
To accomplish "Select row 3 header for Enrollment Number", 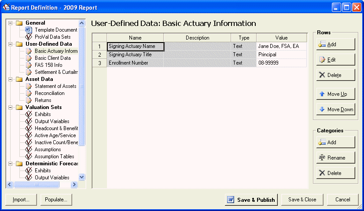I will pos(99,63).
